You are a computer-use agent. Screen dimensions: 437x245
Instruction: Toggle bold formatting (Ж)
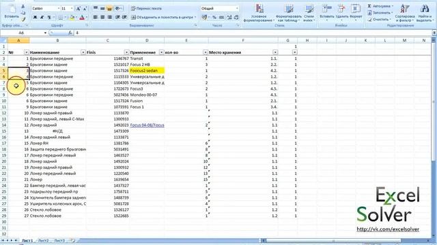pos(35,18)
